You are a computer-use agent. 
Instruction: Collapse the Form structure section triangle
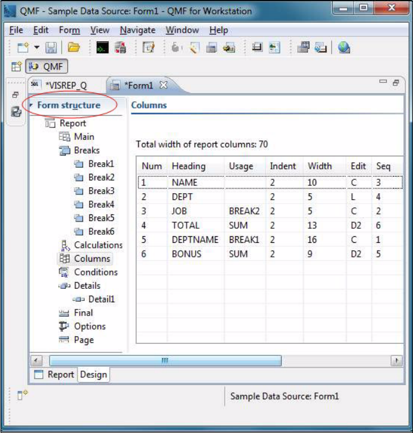pyautogui.click(x=31, y=105)
